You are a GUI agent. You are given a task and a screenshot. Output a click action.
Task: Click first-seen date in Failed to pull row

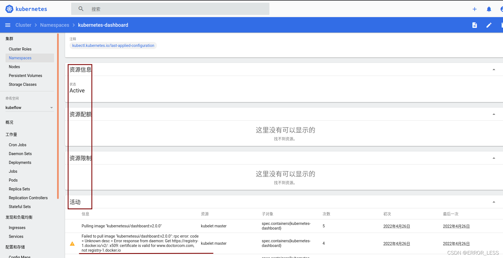397,244
